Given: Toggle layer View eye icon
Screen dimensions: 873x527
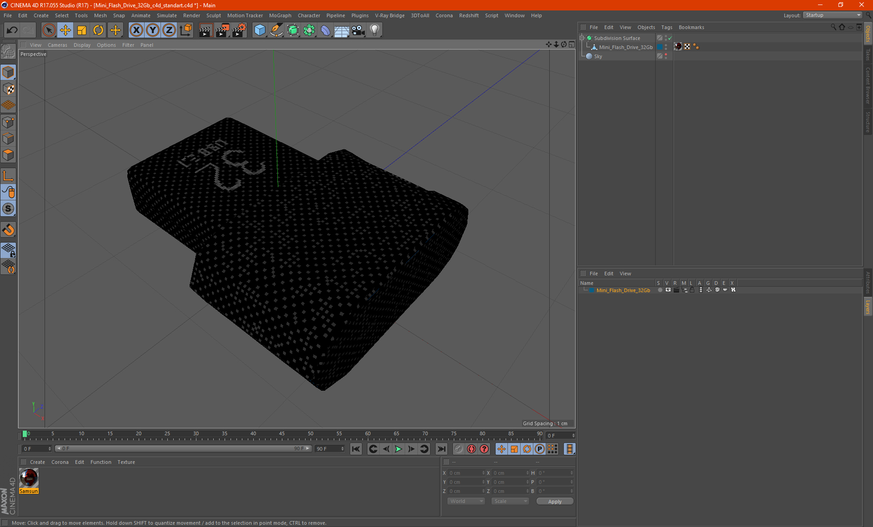Looking at the screenshot, I should pyautogui.click(x=668, y=290).
